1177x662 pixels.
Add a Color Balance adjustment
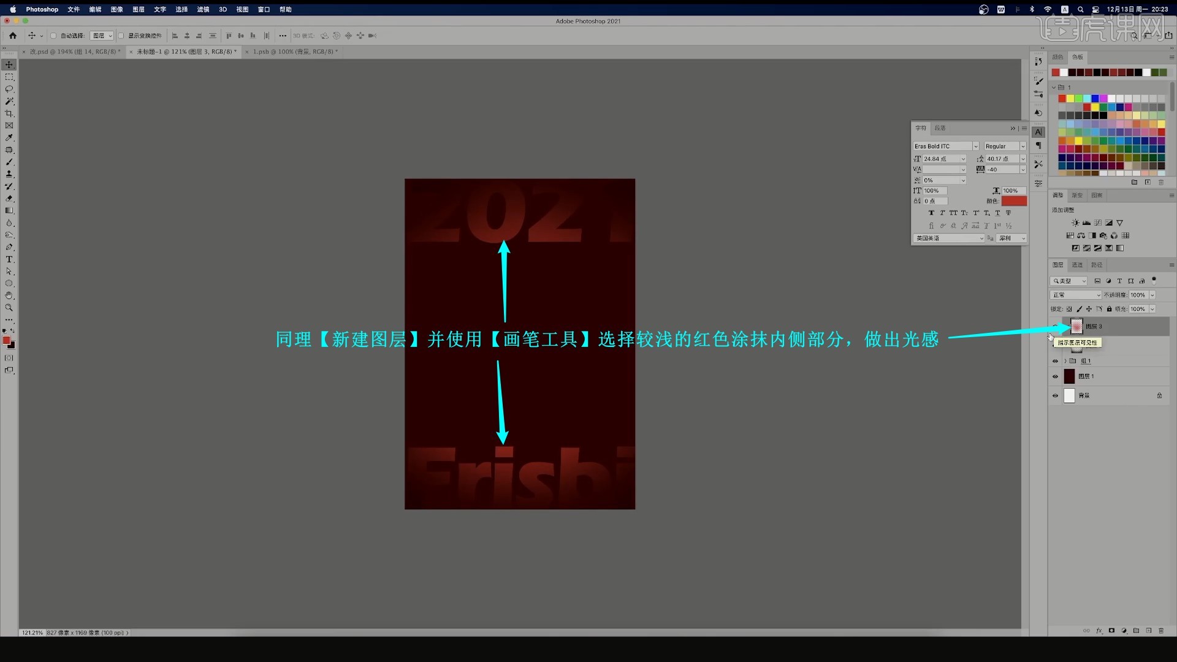point(1081,235)
